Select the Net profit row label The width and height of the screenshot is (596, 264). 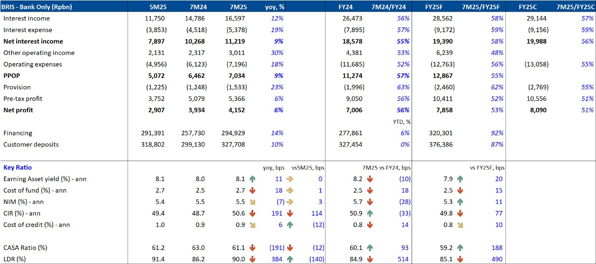click(x=18, y=110)
